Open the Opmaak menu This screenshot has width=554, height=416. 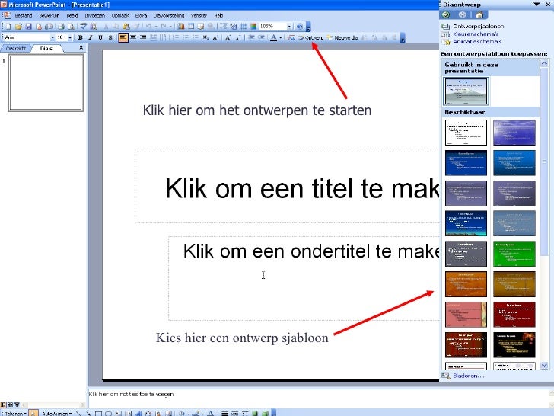[x=120, y=15]
